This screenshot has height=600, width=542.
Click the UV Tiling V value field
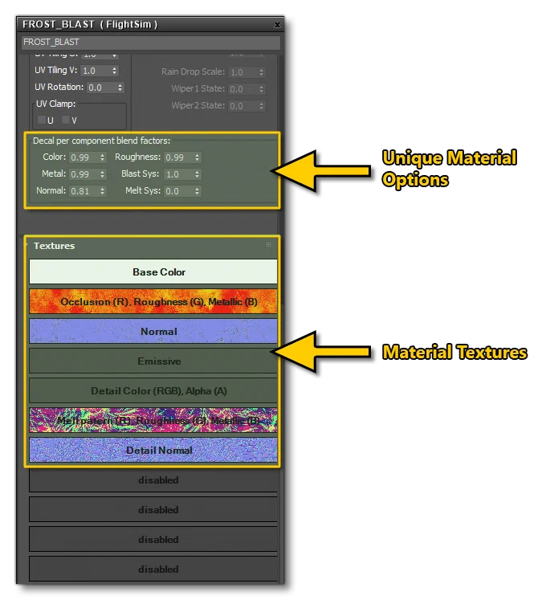point(96,71)
